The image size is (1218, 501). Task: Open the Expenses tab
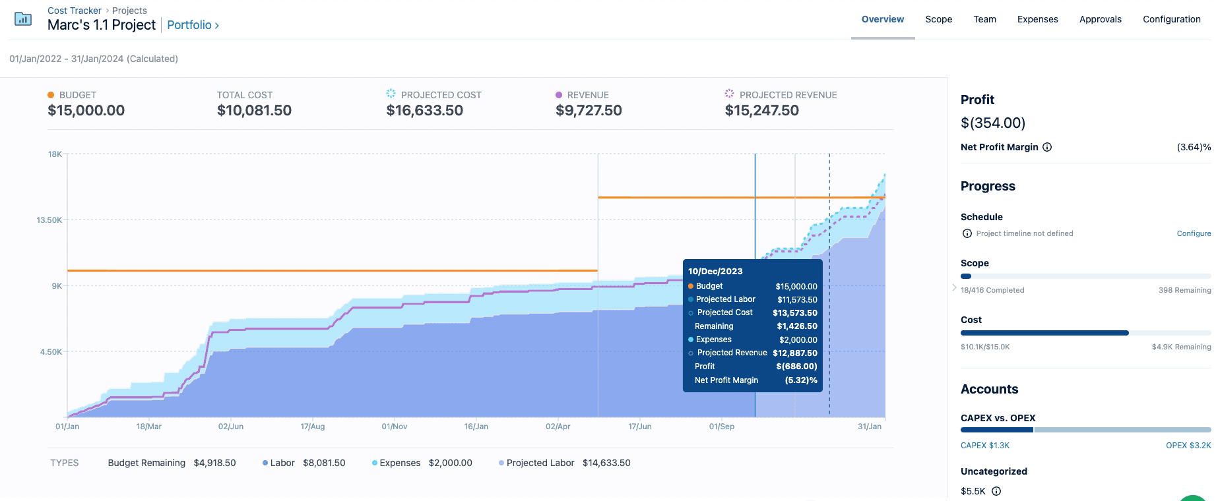click(x=1037, y=19)
